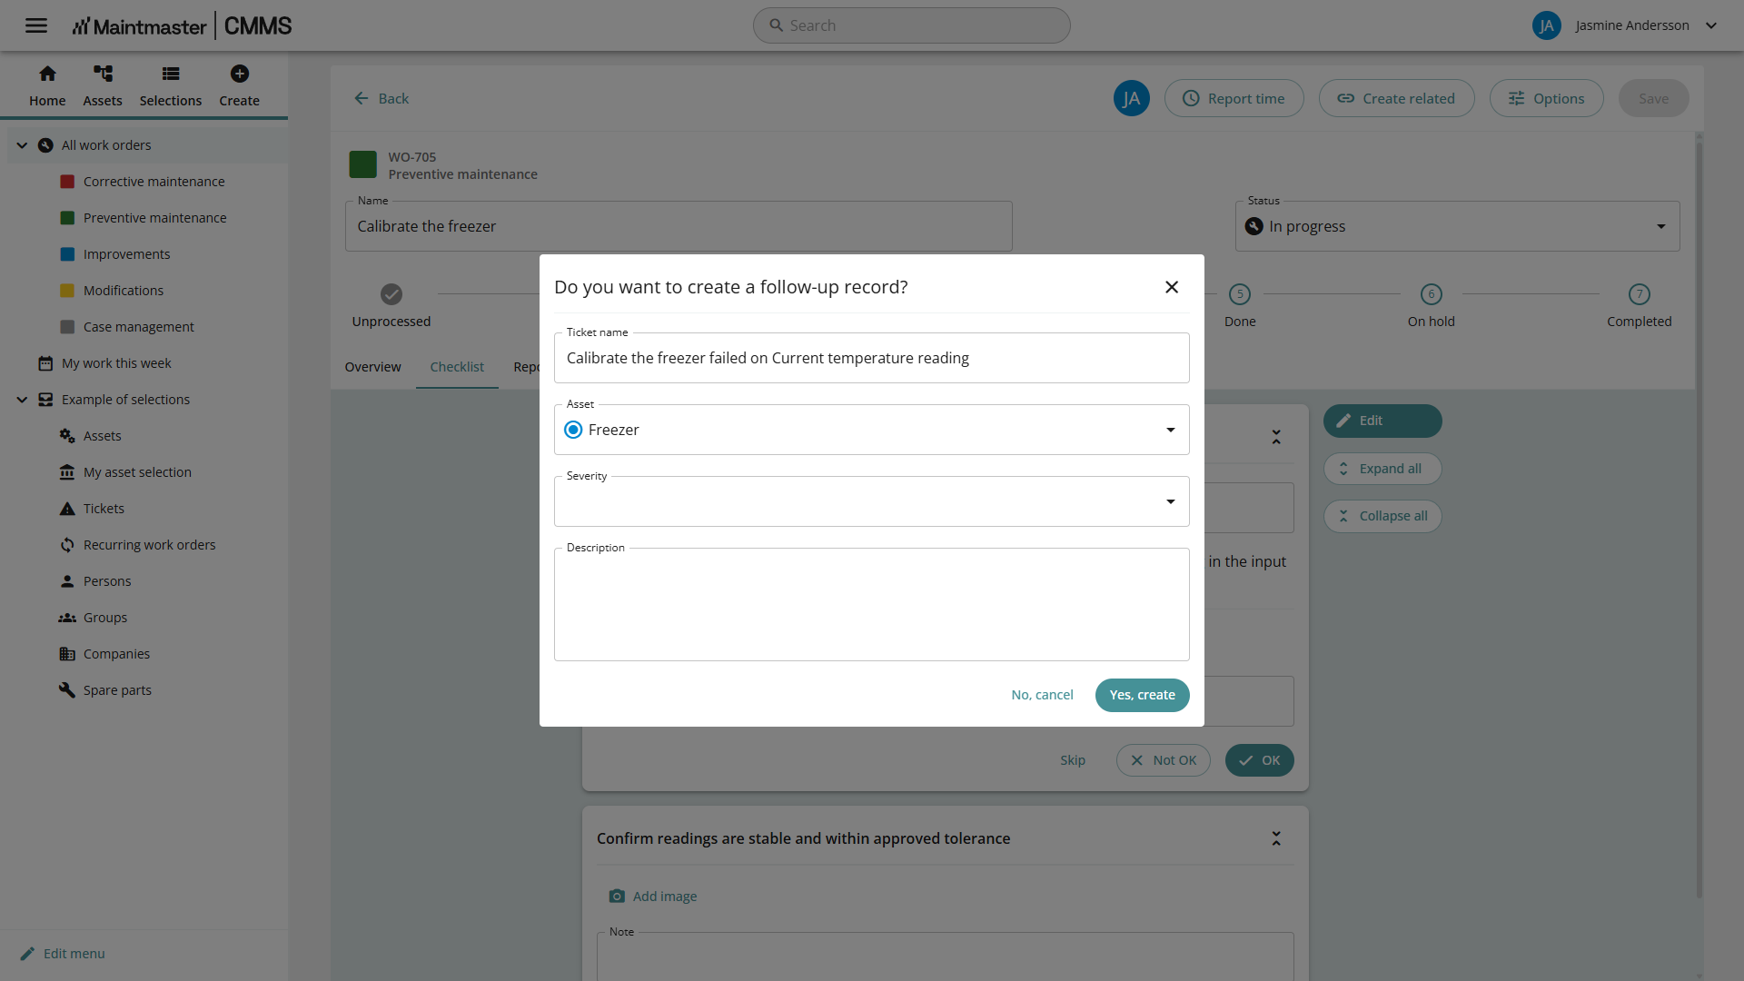This screenshot has width=1744, height=981.
Task: Open the Assets navigation icon
Action: pyautogui.click(x=103, y=86)
